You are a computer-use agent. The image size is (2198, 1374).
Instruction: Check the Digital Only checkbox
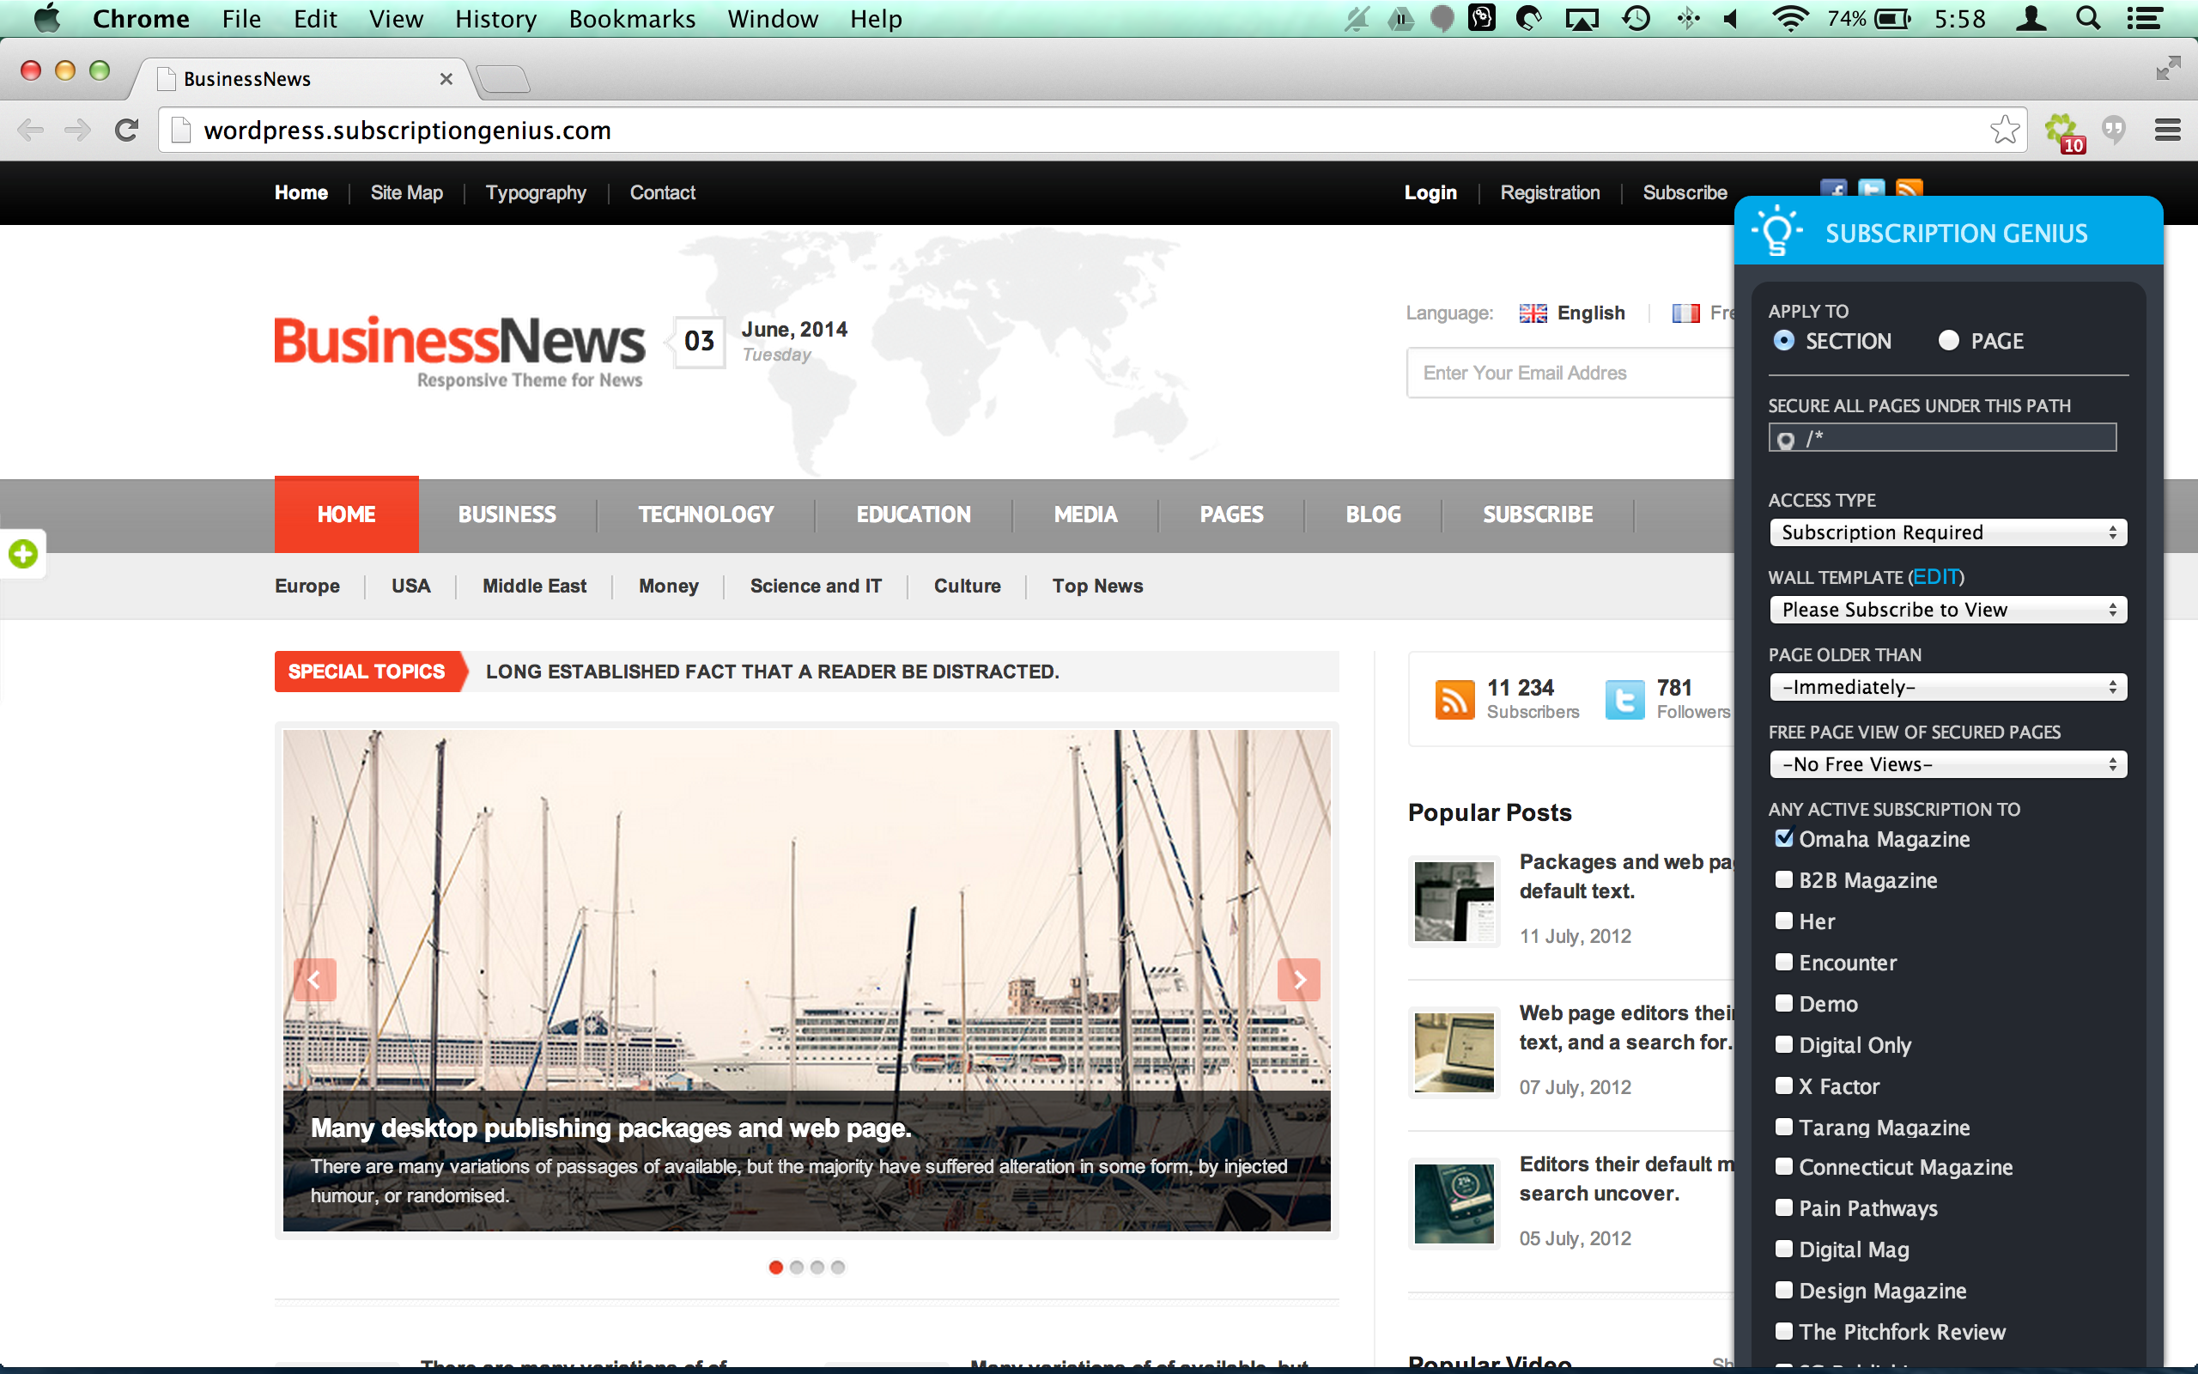point(1784,1044)
